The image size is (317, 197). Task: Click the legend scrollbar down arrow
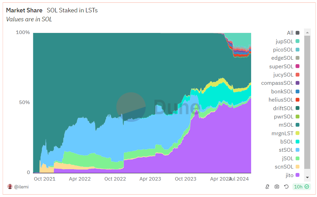(x=307, y=177)
